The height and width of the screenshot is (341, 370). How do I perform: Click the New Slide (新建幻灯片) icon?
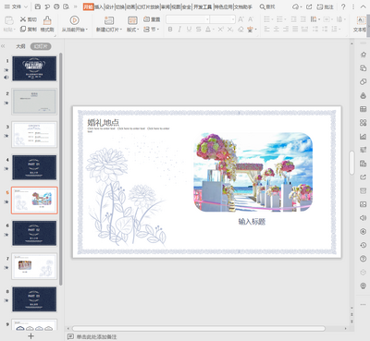[109, 20]
